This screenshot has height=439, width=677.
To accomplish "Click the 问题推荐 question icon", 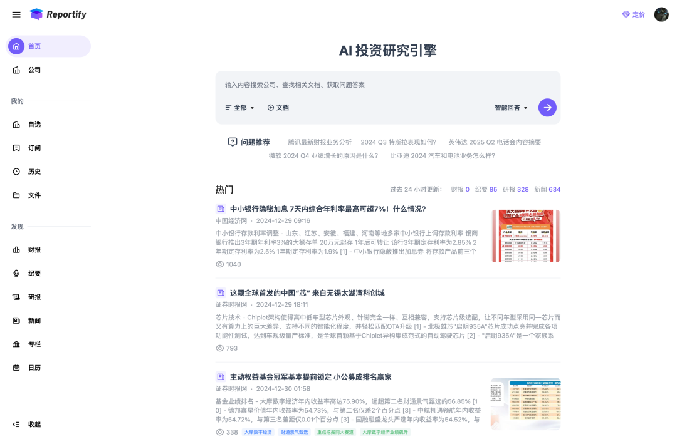I will [233, 142].
